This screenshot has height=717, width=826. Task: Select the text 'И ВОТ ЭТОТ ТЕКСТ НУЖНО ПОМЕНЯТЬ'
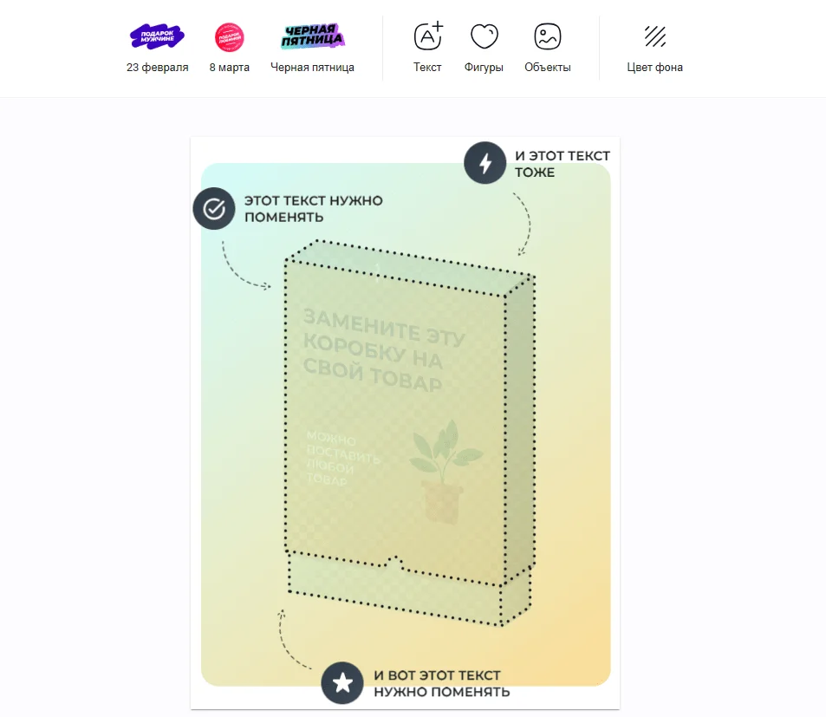pyautogui.click(x=441, y=683)
